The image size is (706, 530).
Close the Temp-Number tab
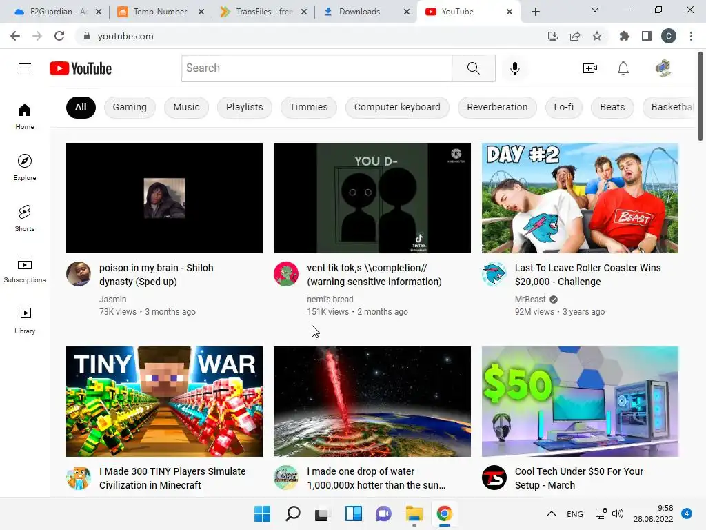[201, 12]
